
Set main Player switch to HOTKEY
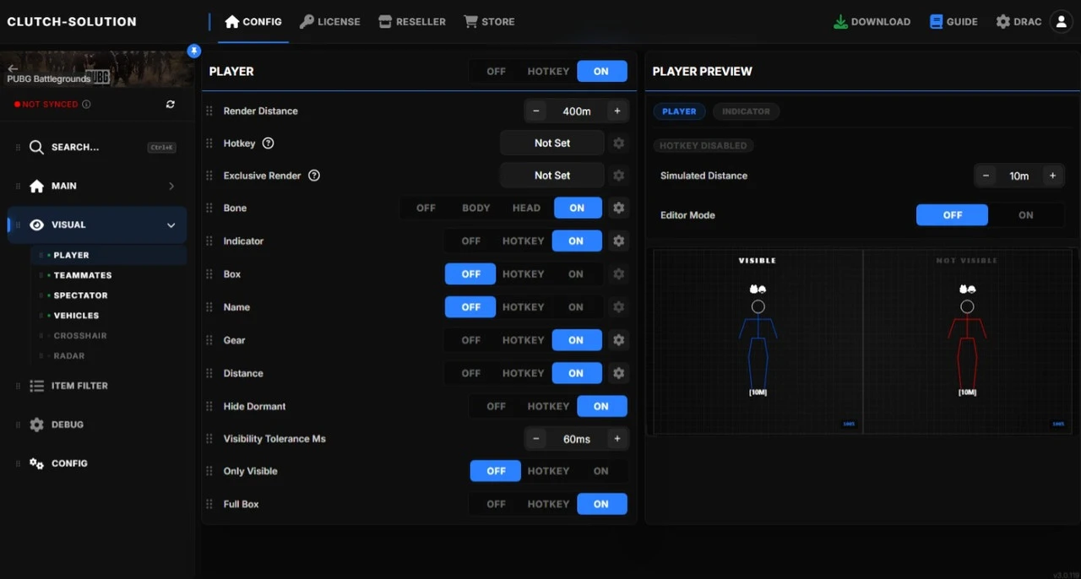(548, 72)
